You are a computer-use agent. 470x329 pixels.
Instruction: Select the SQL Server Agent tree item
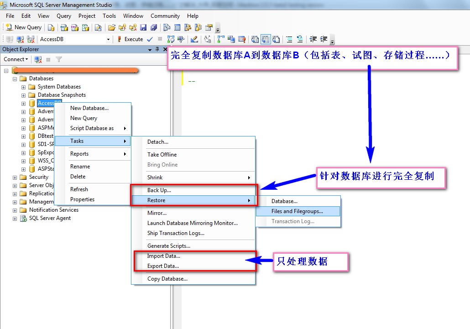pyautogui.click(x=50, y=218)
